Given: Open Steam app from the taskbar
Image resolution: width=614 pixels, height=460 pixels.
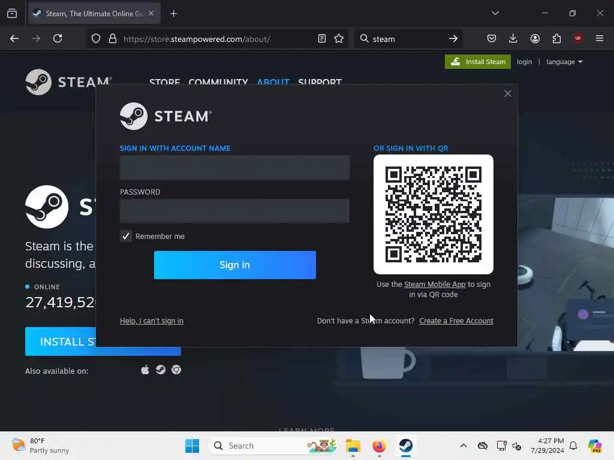Looking at the screenshot, I should (406, 446).
